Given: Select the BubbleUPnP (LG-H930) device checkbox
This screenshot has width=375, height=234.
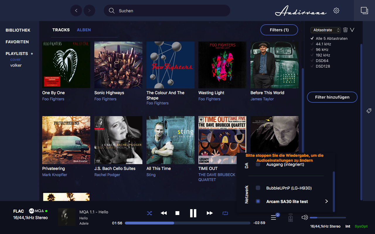Looking at the screenshot, I should (258, 188).
